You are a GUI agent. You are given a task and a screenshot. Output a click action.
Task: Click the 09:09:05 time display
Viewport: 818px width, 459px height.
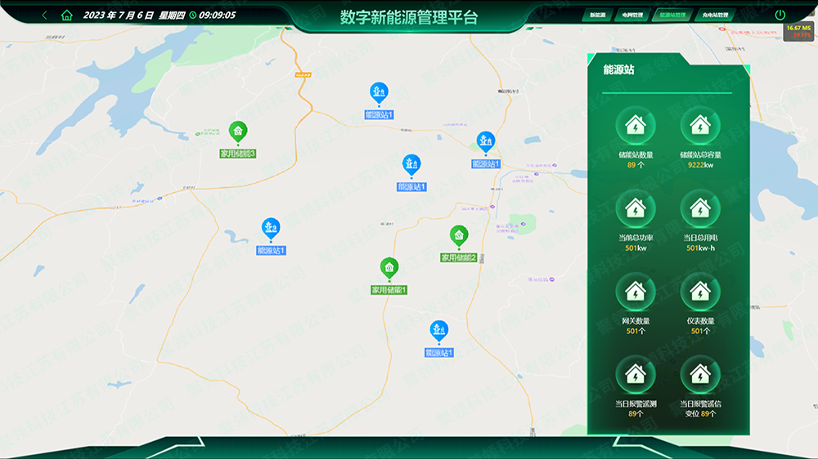(217, 15)
